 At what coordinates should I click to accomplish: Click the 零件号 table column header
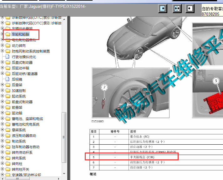[x=115, y=132]
